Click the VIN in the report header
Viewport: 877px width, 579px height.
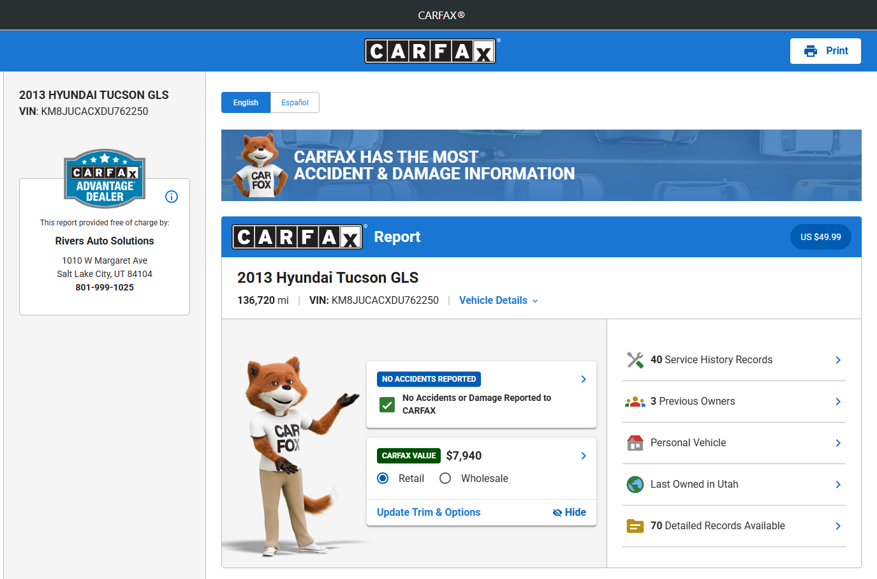[x=374, y=301]
